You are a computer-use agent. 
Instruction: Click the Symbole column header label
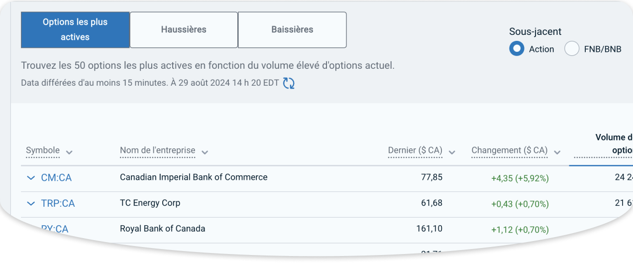coord(43,150)
